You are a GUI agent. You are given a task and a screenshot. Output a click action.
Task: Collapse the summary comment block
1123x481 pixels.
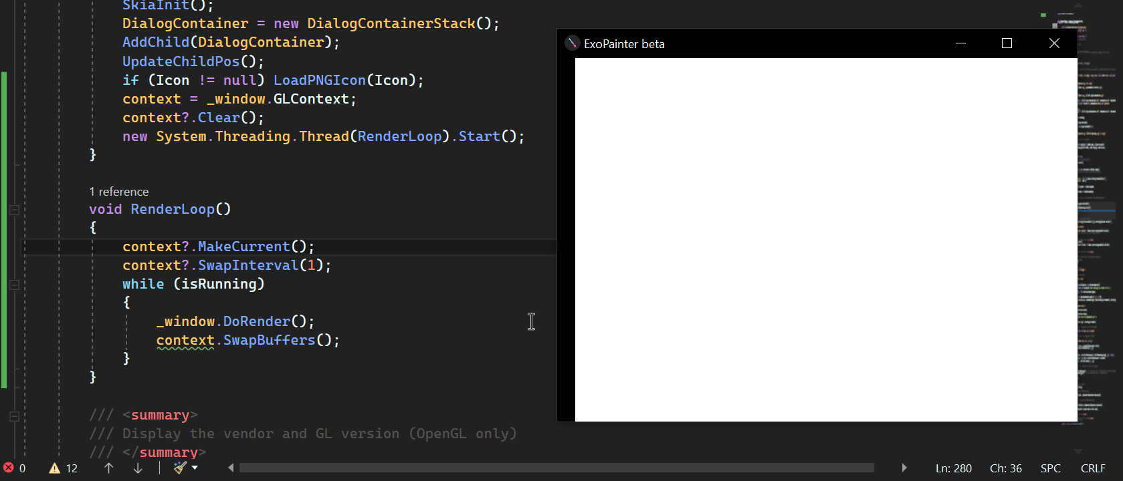click(14, 416)
